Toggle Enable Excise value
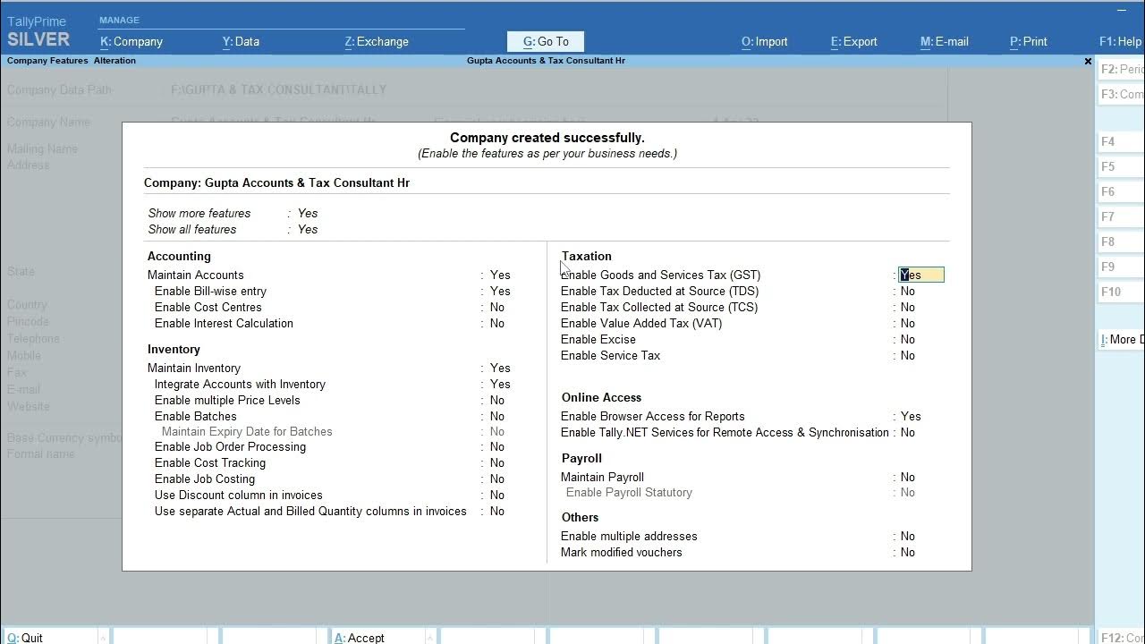1145x644 pixels. [x=908, y=340]
